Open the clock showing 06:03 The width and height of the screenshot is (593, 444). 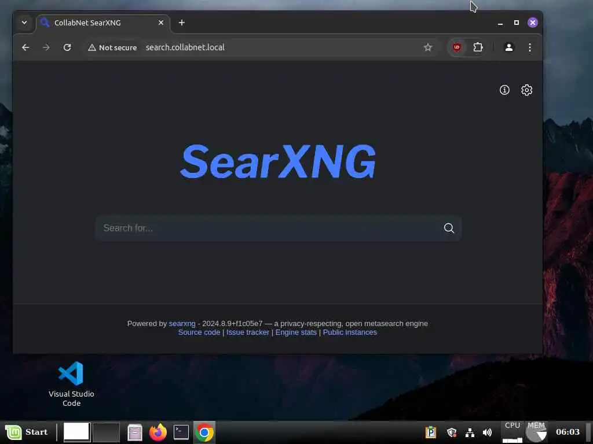point(568,432)
